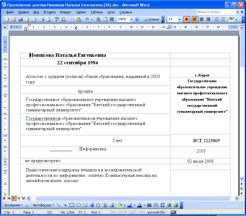
Task: Insert a diagram or organization chart
Action: (x=98, y=205)
